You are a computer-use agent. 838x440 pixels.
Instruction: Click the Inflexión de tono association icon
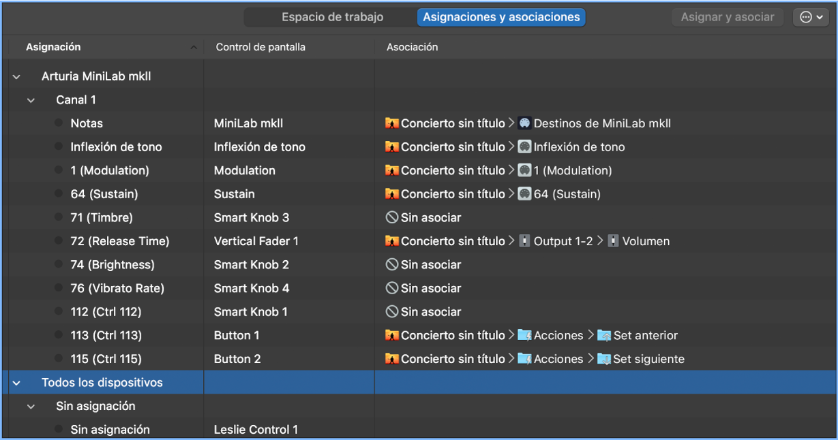coord(524,147)
